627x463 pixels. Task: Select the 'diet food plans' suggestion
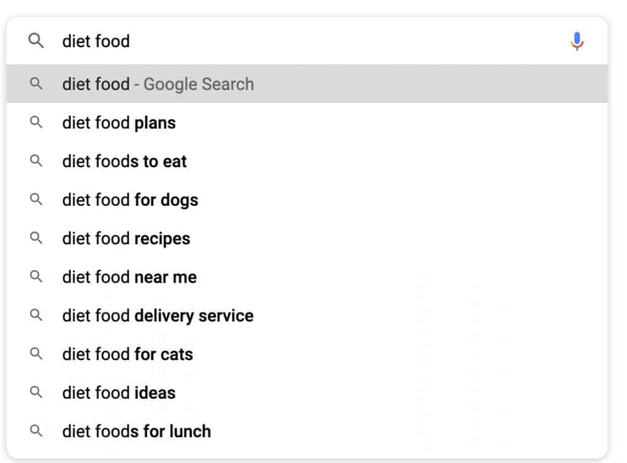point(118,122)
